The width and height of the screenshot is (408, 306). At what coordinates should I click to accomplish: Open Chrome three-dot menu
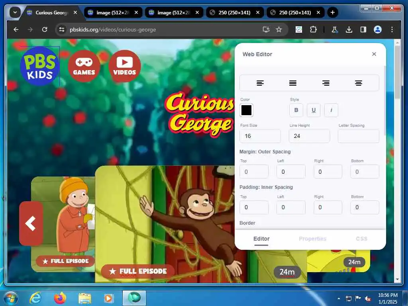coord(392,29)
